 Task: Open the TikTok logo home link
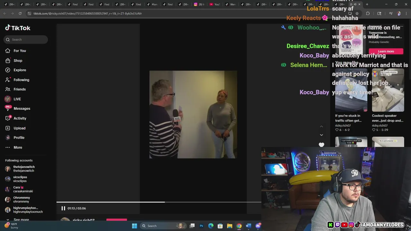point(18,28)
